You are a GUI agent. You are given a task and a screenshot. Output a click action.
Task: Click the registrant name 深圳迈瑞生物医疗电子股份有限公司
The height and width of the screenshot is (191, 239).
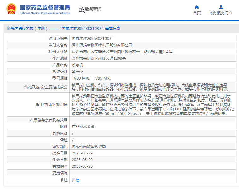pyautogui.click(x=102, y=45)
